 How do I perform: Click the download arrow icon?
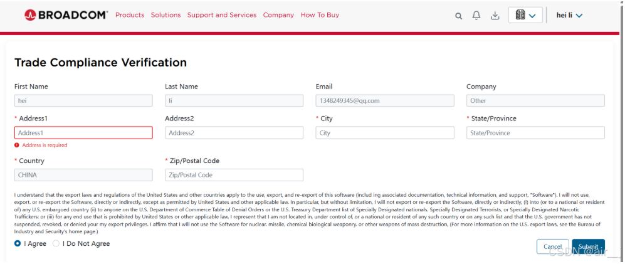[x=495, y=16]
